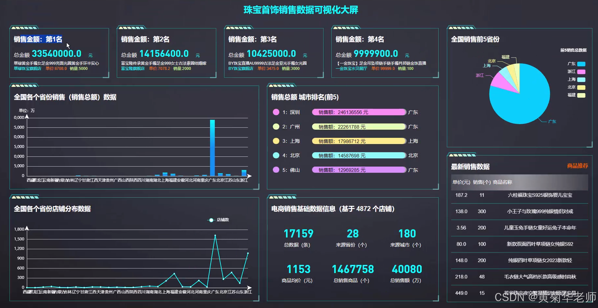Click the BY珠宝旗舰店 shop name

point(240,69)
